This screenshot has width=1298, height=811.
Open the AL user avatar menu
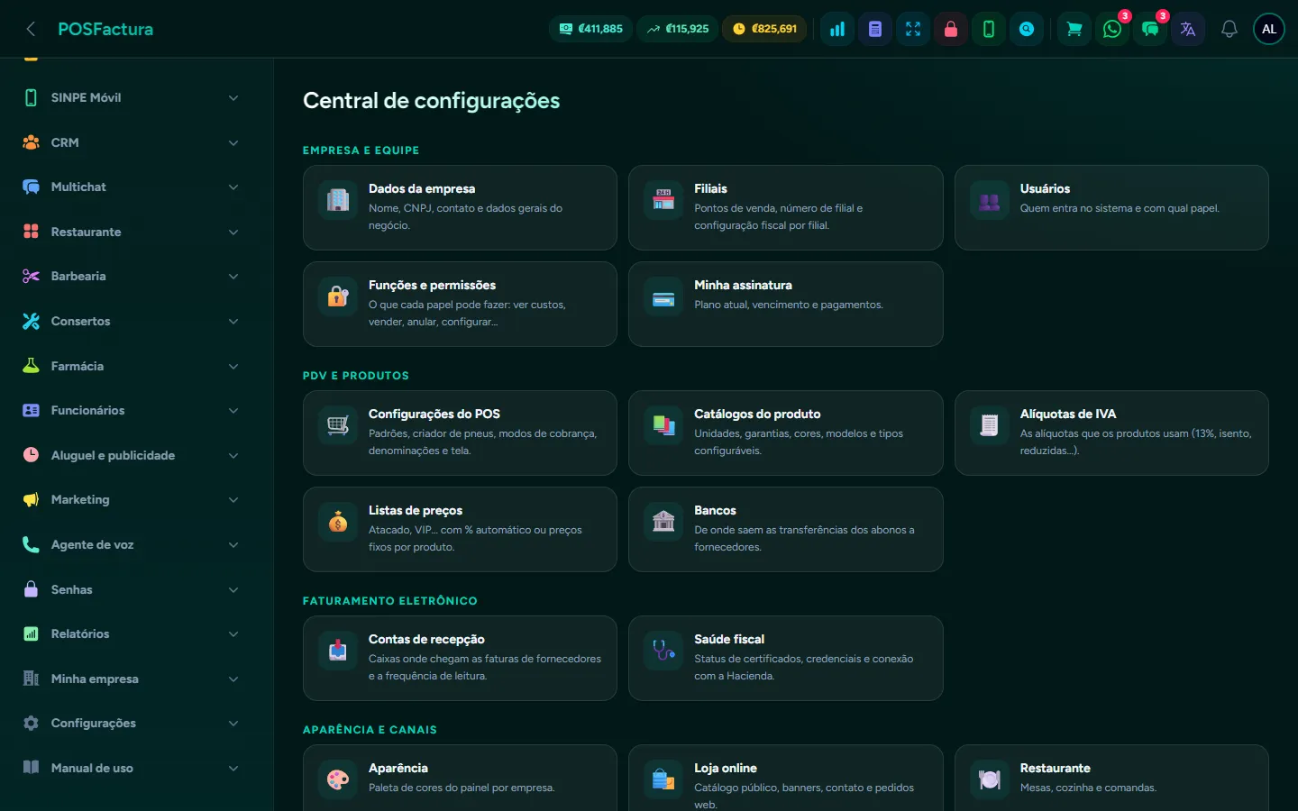[x=1269, y=29]
